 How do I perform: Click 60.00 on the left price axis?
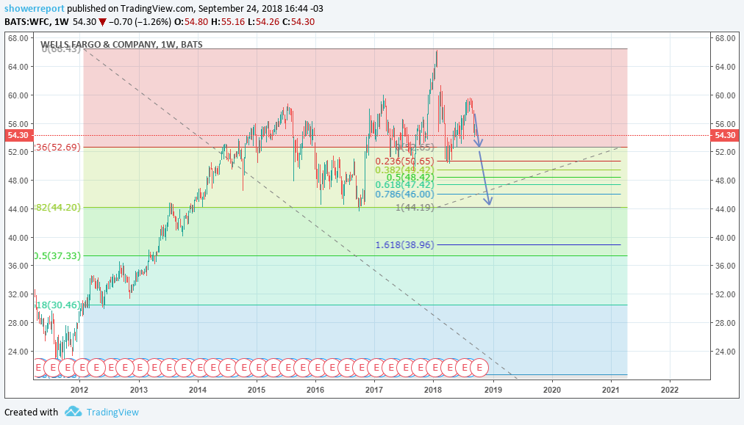[19, 95]
